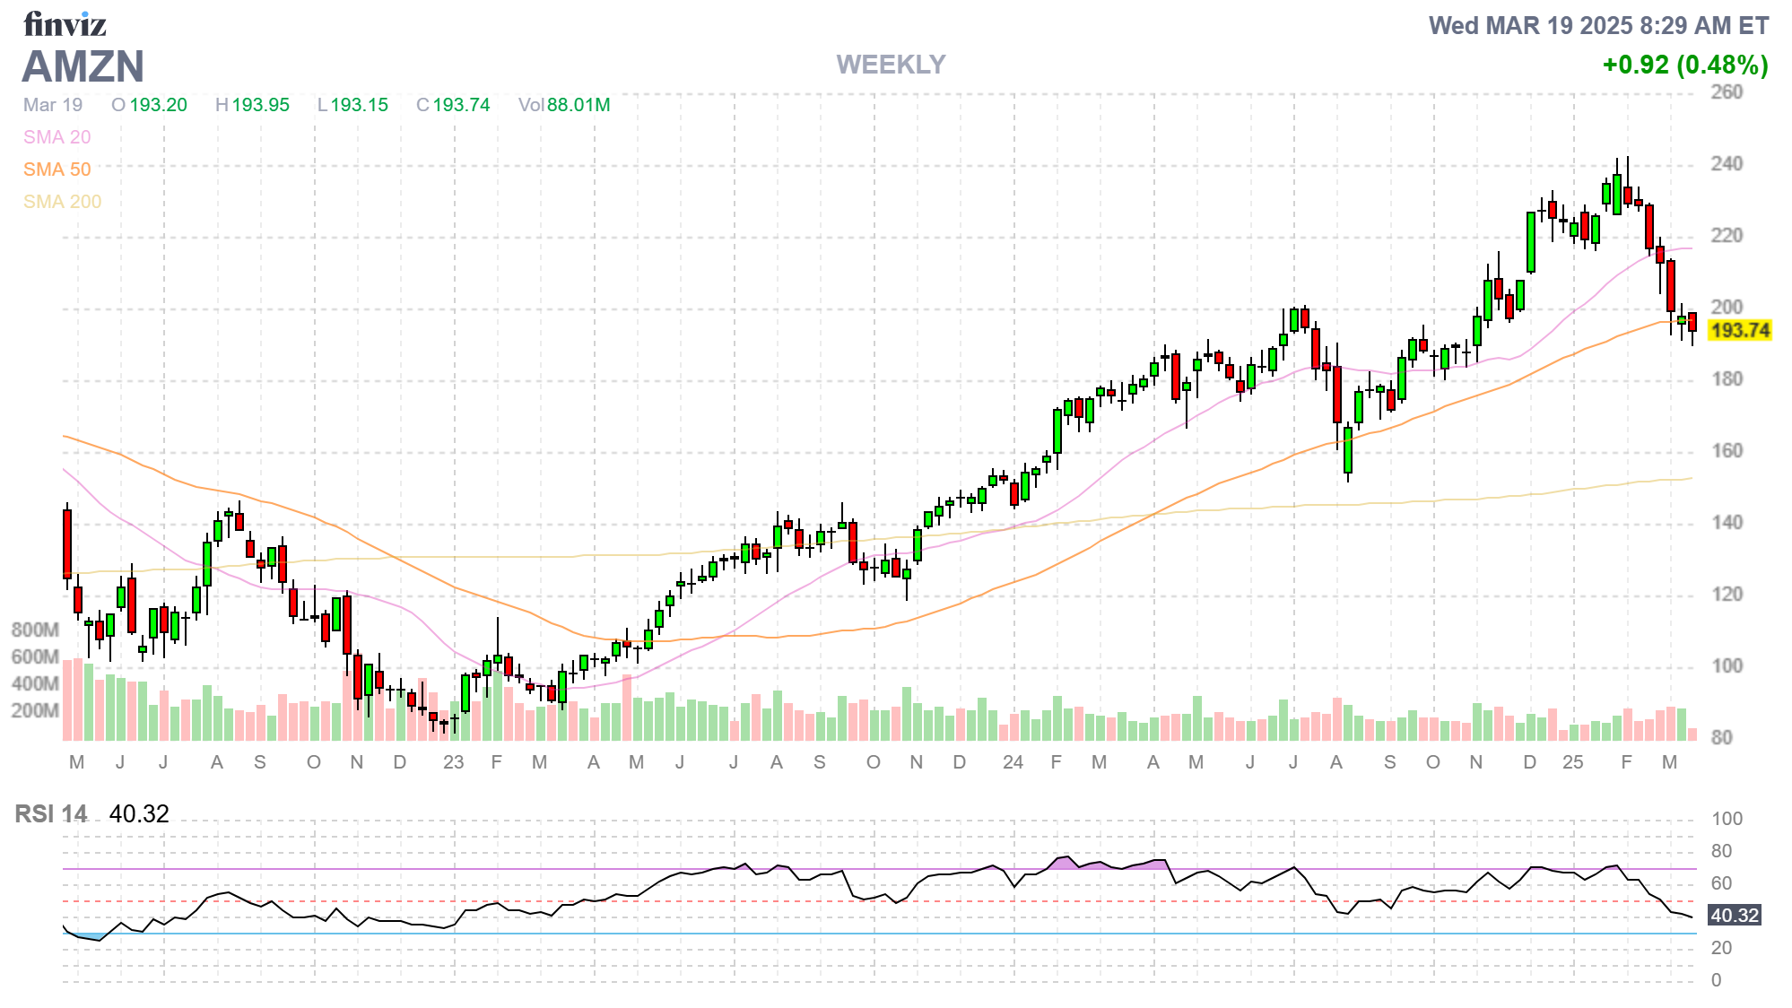This screenshot has width=1792, height=1008.
Task: Click the RSI 14 indicator label
Action: 51,813
